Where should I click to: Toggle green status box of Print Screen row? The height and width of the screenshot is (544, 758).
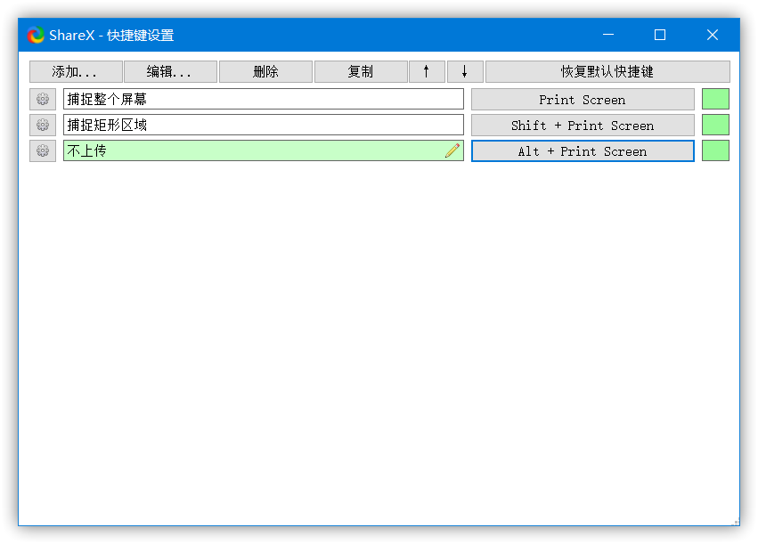pos(715,99)
